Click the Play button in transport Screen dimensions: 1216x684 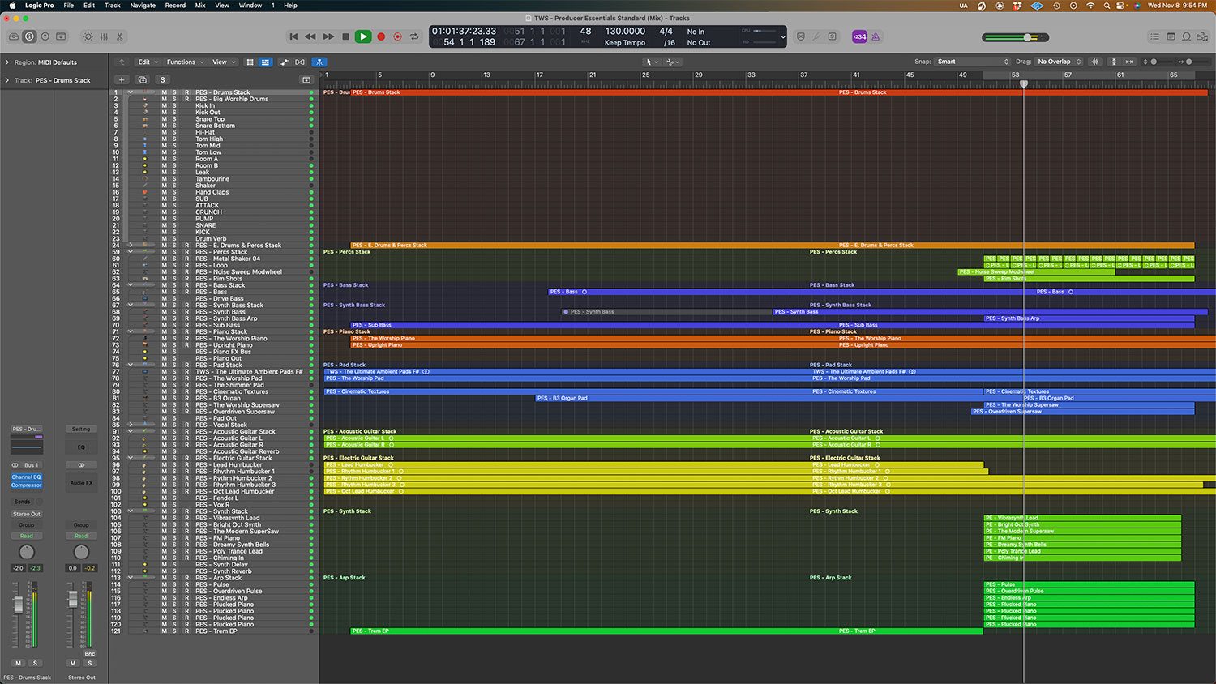coord(363,36)
